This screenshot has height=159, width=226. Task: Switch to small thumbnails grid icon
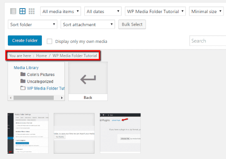pos(32,11)
